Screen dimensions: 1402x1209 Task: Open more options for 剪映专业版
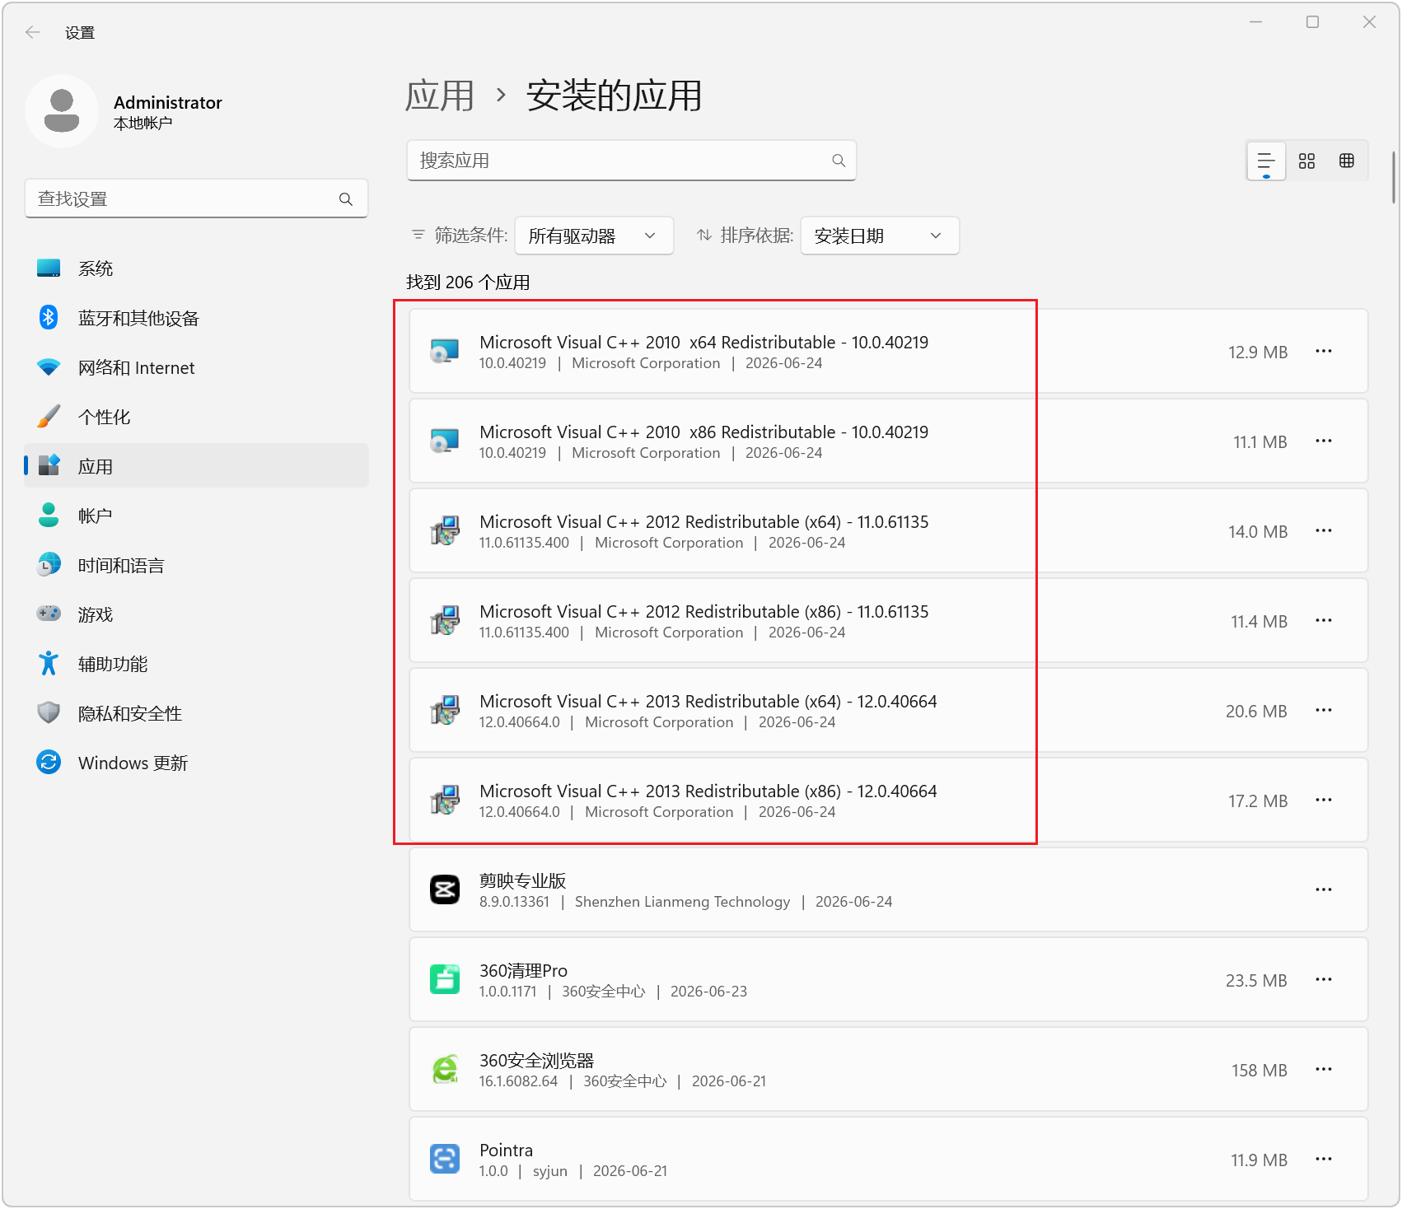(1324, 889)
